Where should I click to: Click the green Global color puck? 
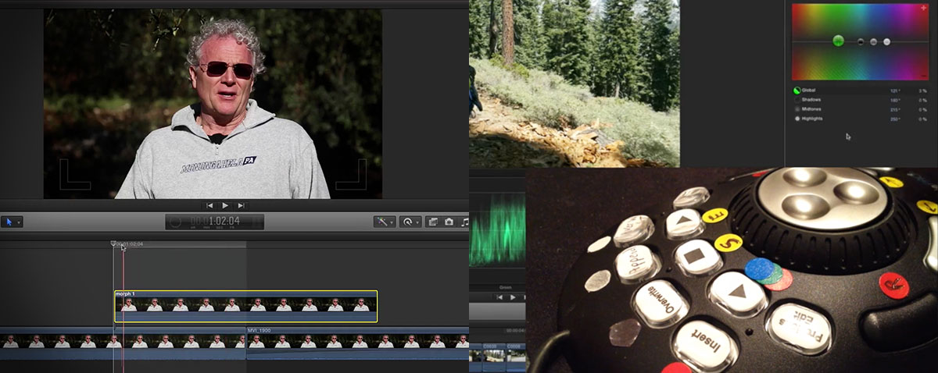838,41
